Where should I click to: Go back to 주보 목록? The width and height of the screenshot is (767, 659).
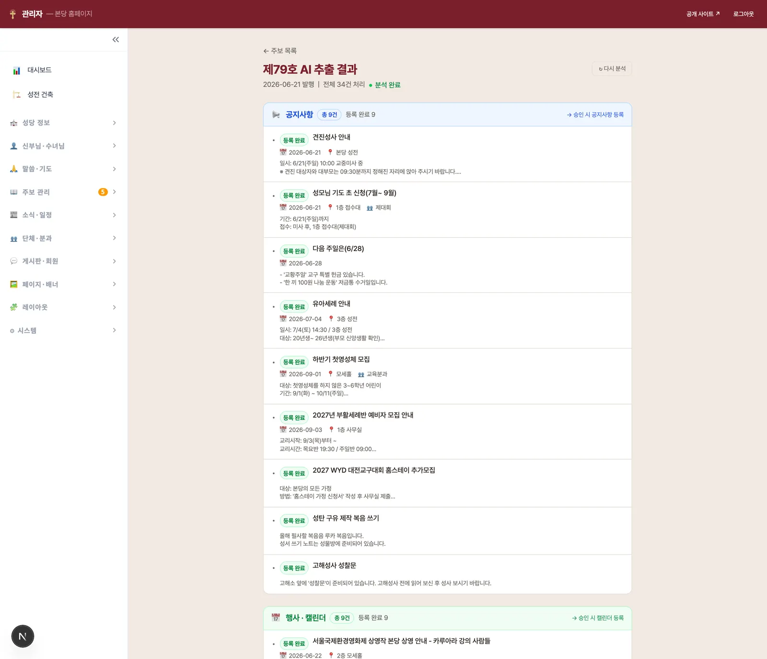coord(280,51)
